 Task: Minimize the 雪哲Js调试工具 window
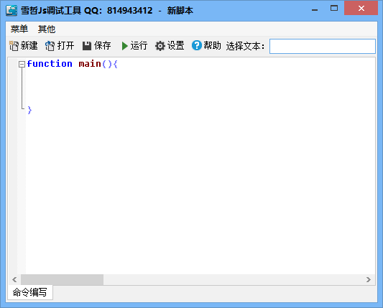tap(315, 10)
